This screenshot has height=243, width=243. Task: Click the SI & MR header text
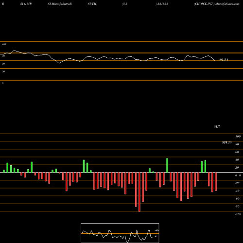[x=26, y=4]
